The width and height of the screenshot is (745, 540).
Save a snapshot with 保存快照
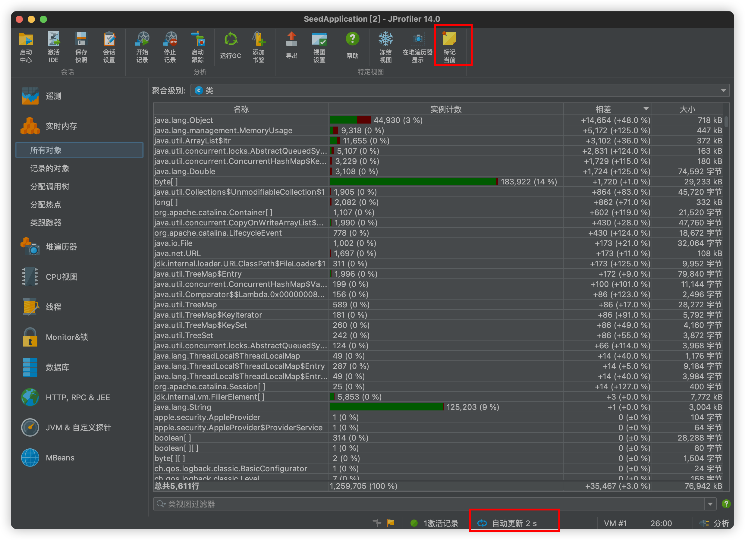click(81, 47)
